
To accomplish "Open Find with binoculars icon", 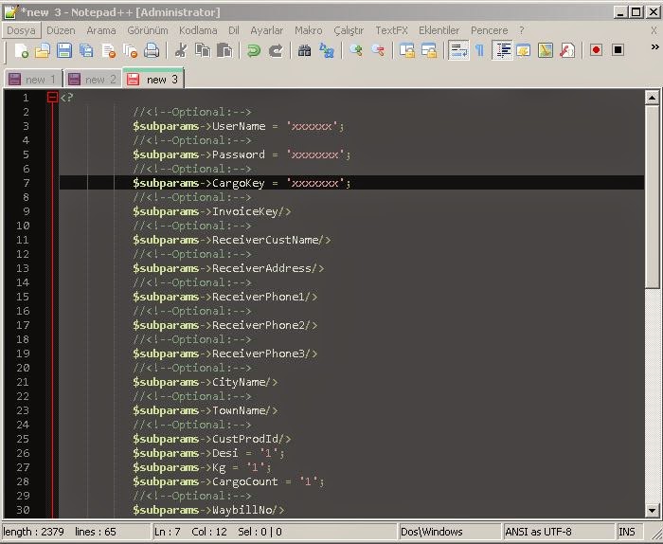I will 304,50.
